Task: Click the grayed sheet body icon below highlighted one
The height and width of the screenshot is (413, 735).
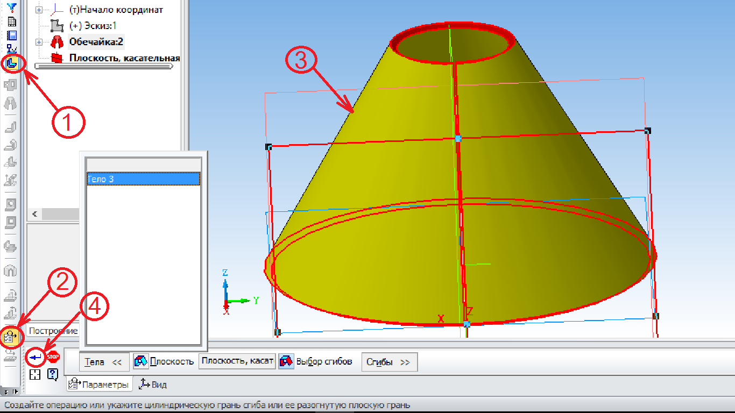Action: click(x=10, y=85)
